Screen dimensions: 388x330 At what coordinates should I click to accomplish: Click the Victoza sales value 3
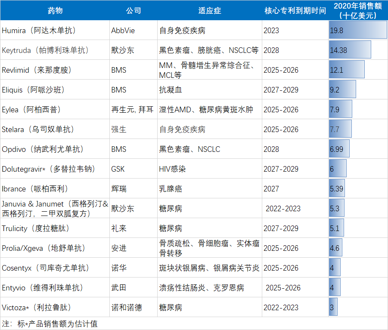[333, 307]
